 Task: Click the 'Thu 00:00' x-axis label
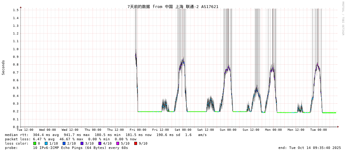pyautogui.click(x=93, y=130)
